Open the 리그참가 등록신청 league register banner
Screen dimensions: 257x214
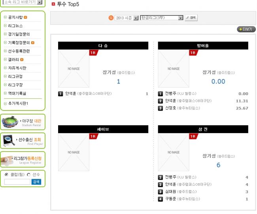[23, 159]
